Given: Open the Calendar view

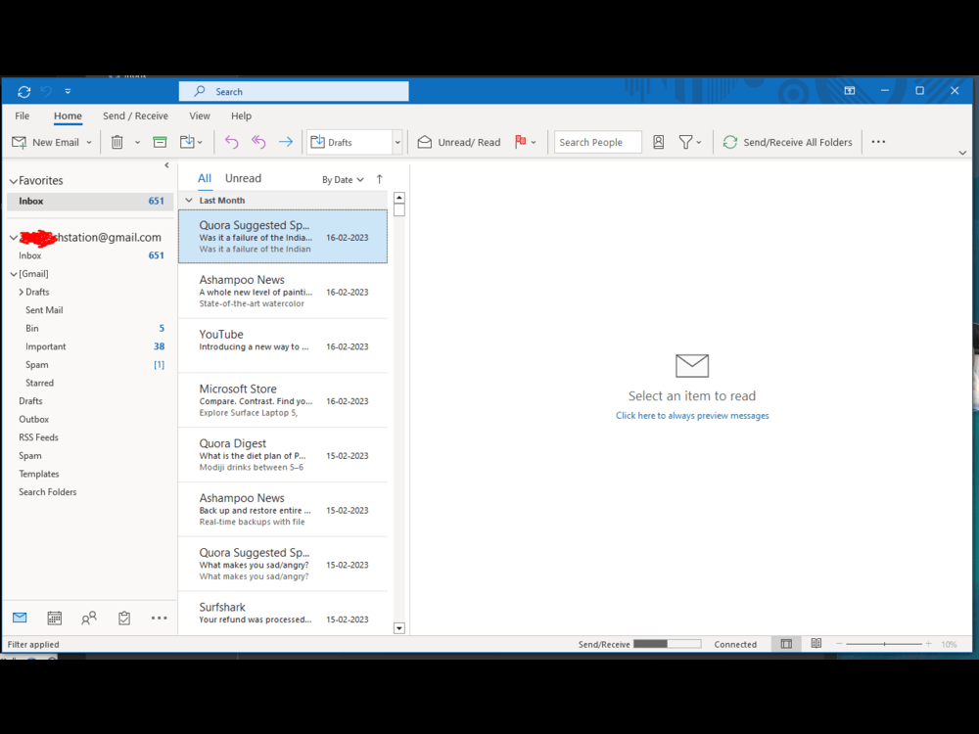Looking at the screenshot, I should [x=54, y=618].
